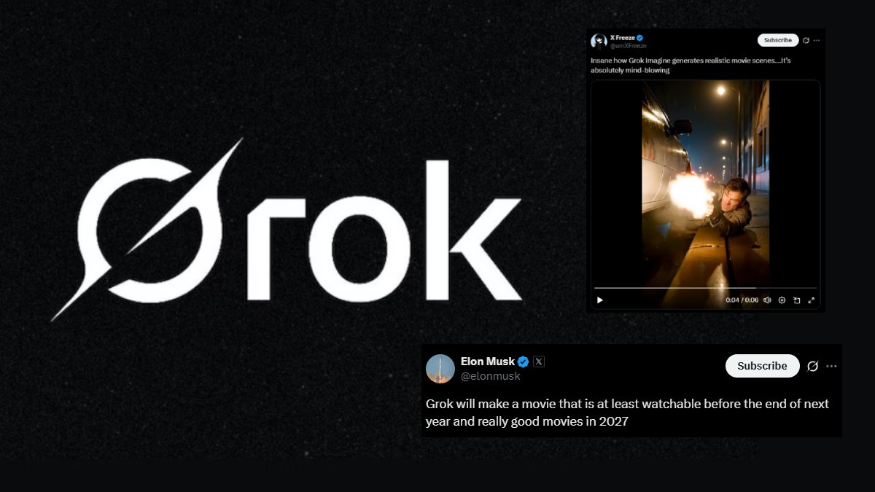Enter fullscreen on the video player
The width and height of the screenshot is (875, 492).
point(811,300)
